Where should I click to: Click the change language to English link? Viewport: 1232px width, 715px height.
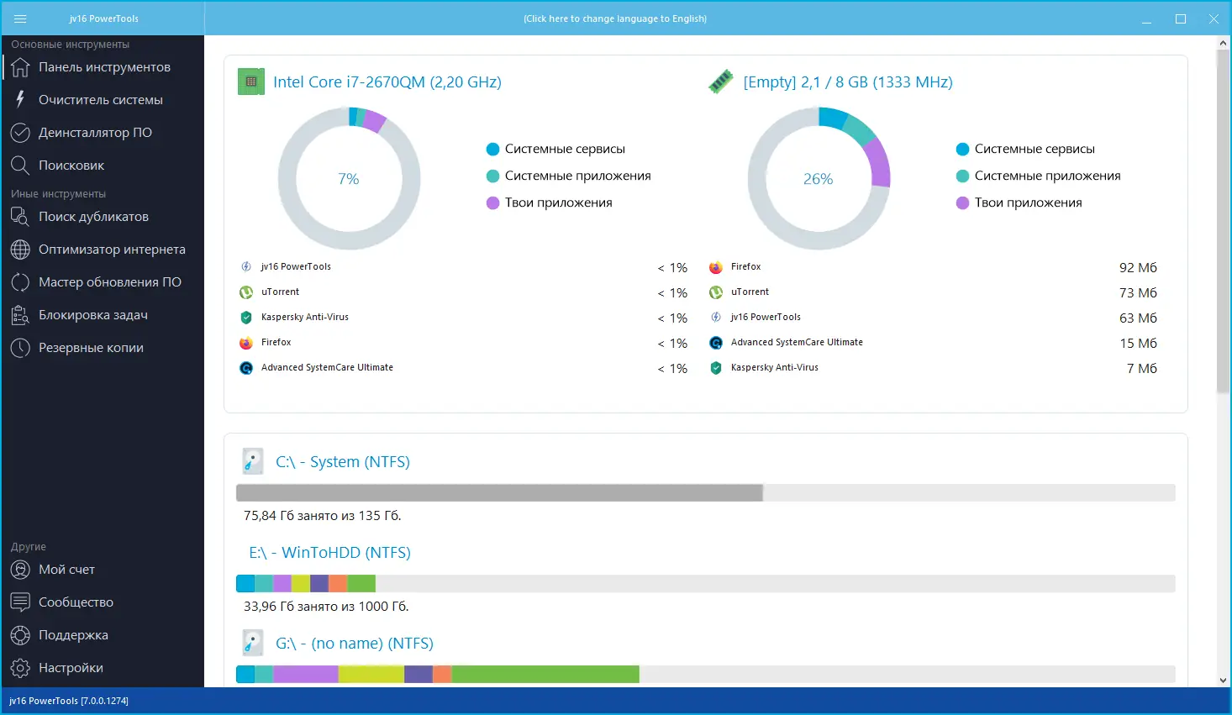615,18
